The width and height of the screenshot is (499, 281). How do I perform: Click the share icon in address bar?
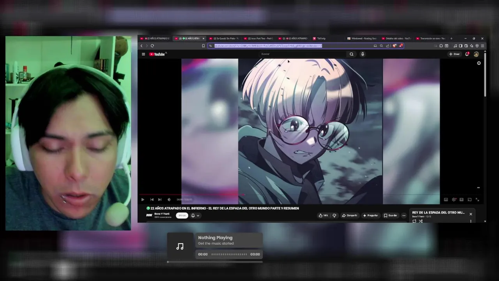(388, 46)
